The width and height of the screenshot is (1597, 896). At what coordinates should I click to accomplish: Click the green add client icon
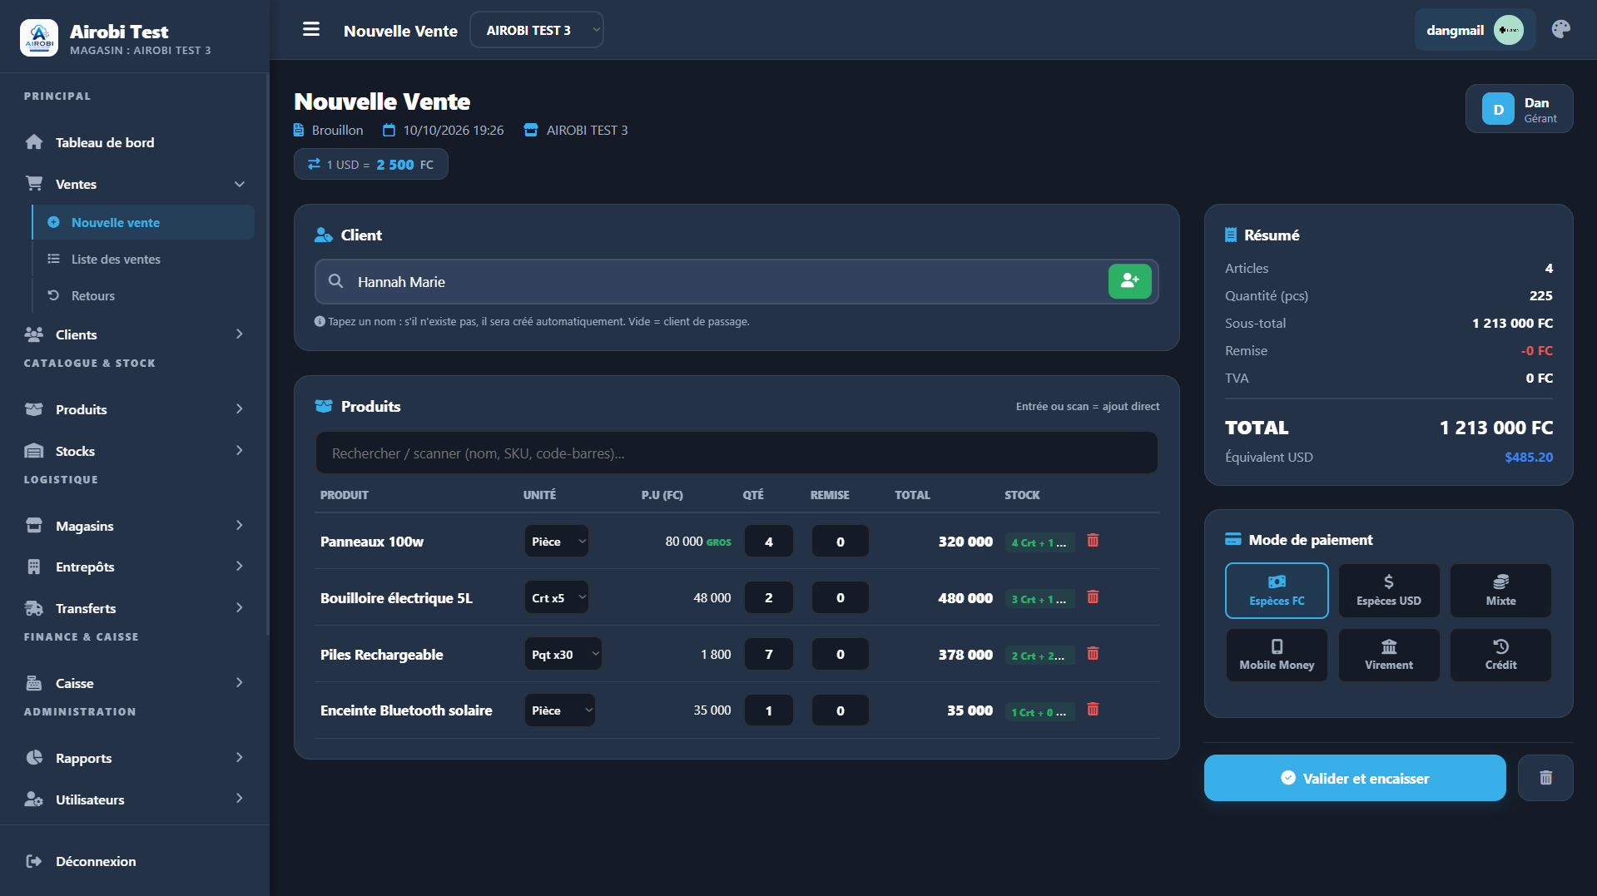coord(1129,281)
